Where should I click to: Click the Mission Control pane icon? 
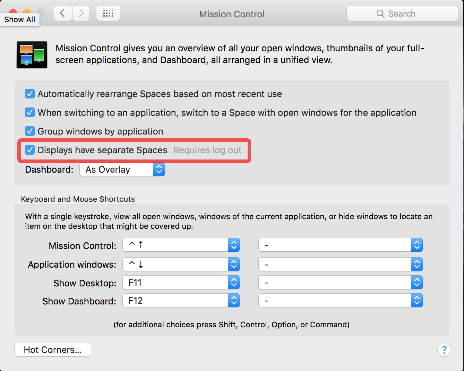point(32,54)
